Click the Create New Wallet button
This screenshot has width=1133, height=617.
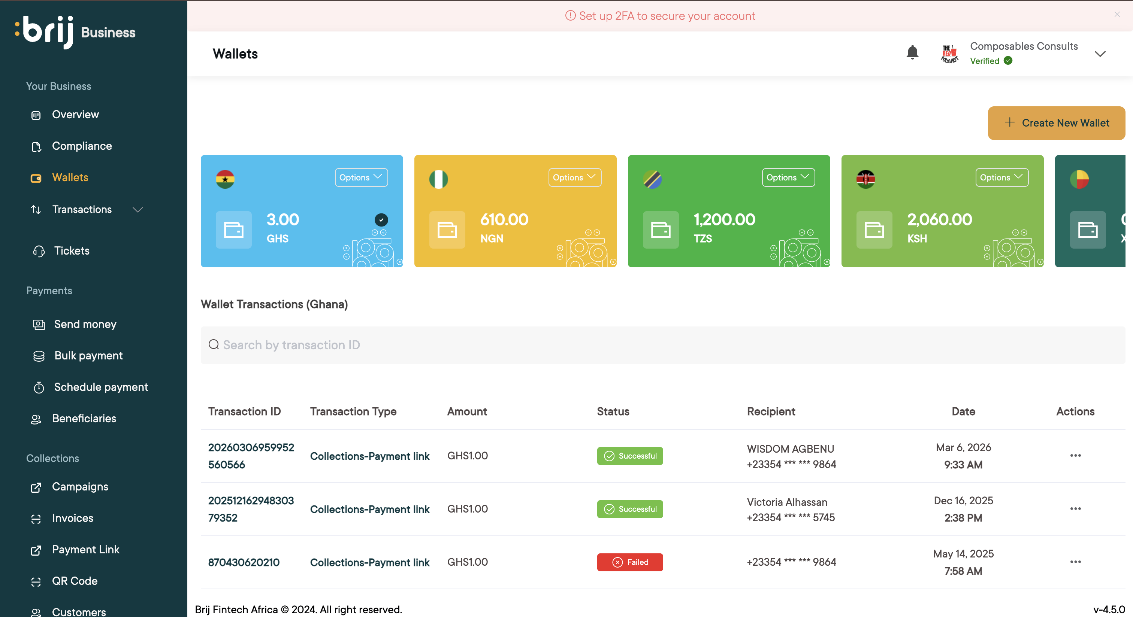point(1056,122)
